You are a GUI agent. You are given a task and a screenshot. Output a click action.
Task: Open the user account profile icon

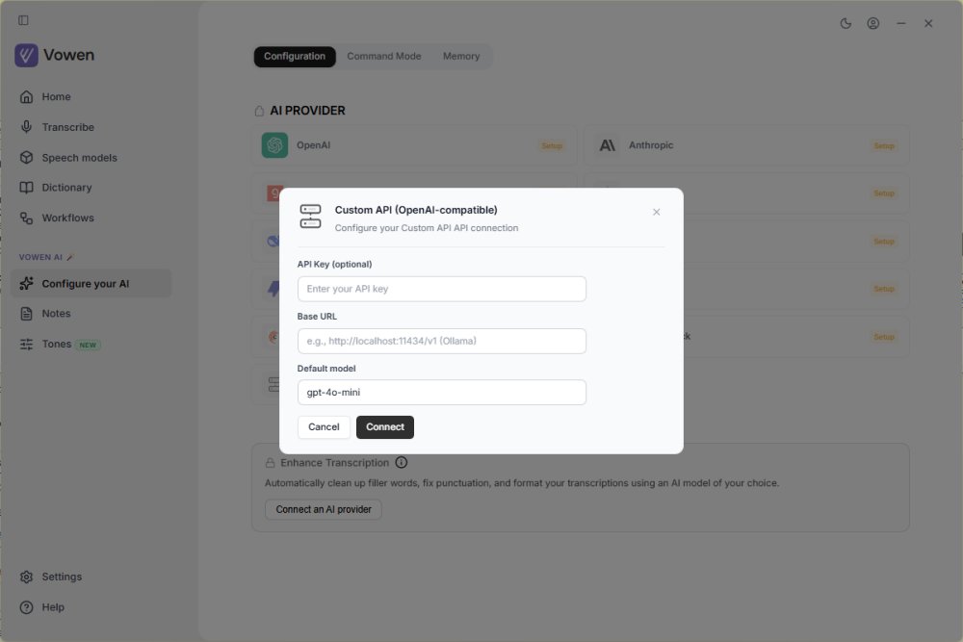coord(872,23)
